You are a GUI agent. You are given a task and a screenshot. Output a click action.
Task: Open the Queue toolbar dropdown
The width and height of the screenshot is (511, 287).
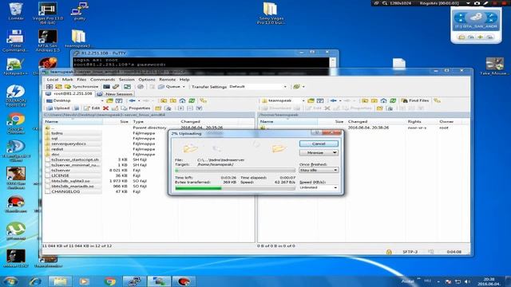(x=172, y=87)
